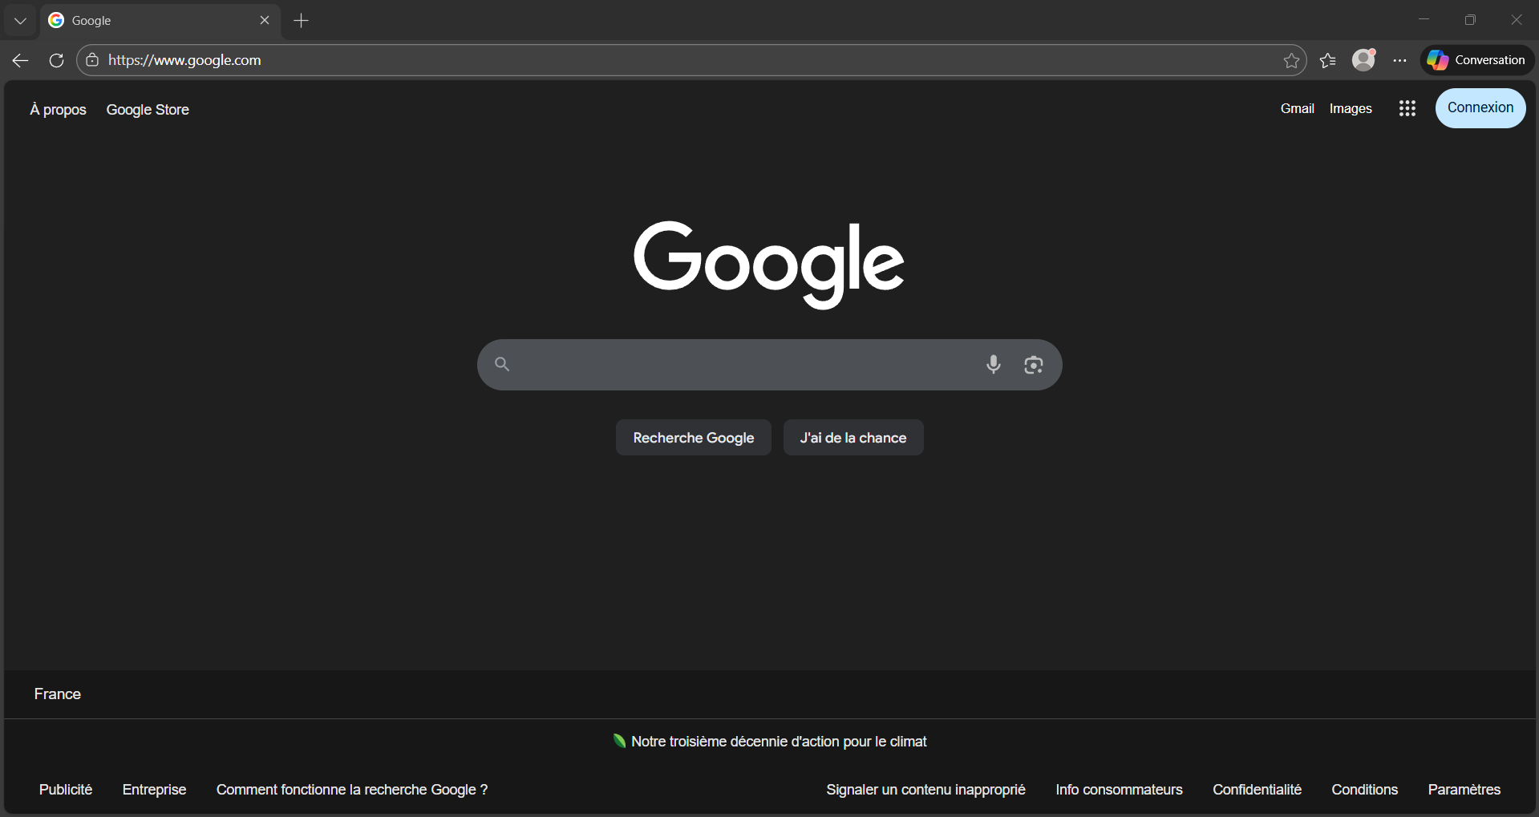Click the J'ai de la chance button
The width and height of the screenshot is (1539, 817).
853,437
